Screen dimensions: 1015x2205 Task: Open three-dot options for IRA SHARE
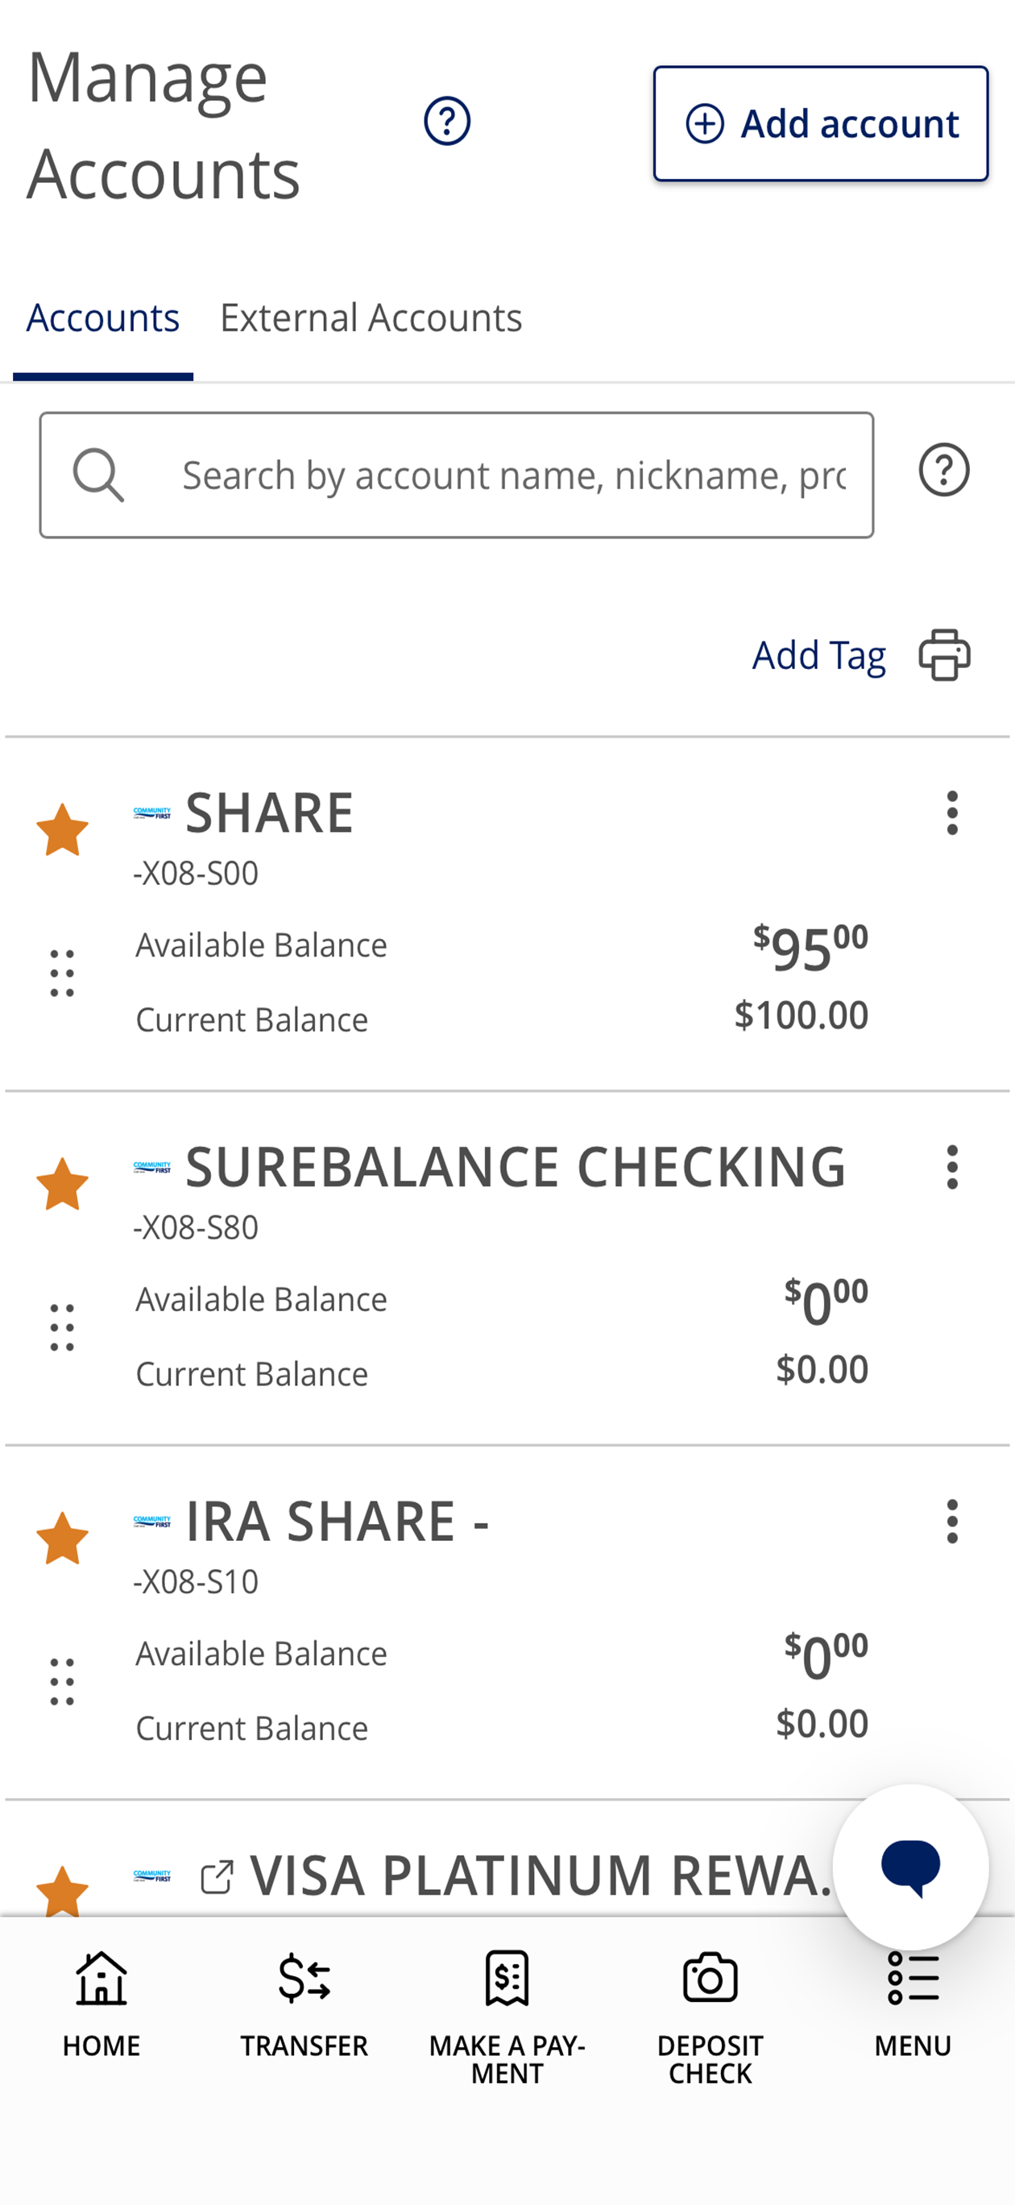(951, 1522)
